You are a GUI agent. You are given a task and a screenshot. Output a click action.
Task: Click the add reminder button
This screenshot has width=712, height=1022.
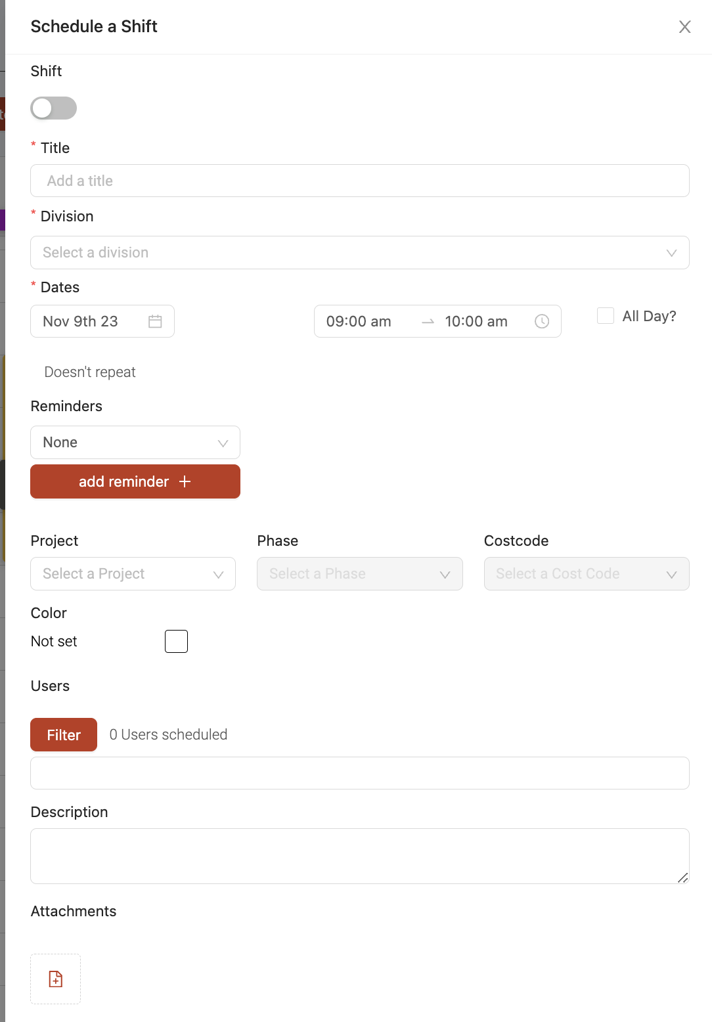pos(135,481)
